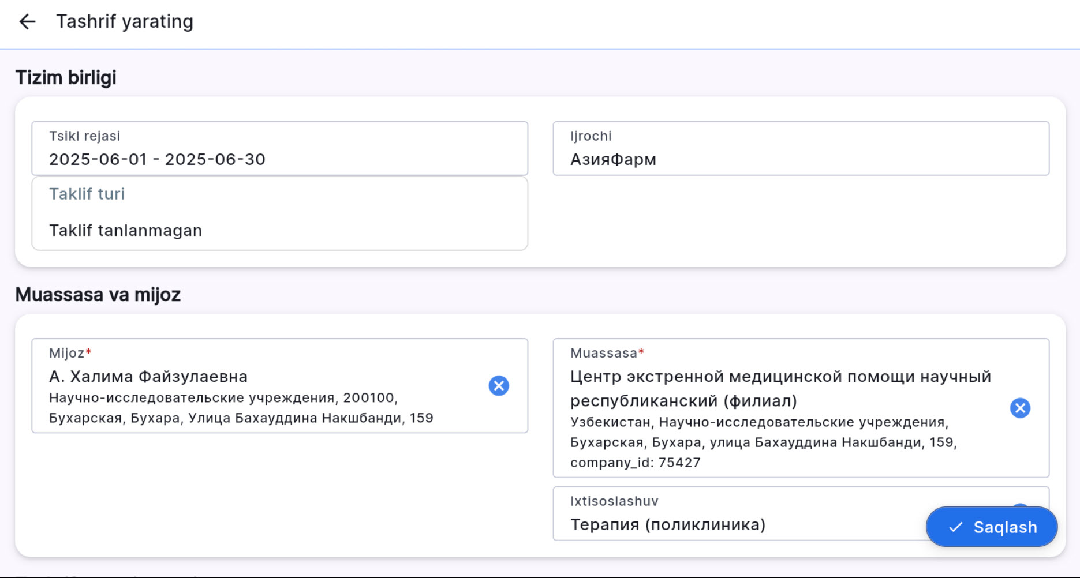Image resolution: width=1080 pixels, height=578 pixels.
Task: Go back using the arrow icon
Action: [x=27, y=22]
